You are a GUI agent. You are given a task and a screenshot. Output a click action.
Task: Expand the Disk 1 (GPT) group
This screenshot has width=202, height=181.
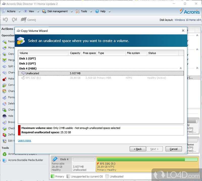coord(28,58)
